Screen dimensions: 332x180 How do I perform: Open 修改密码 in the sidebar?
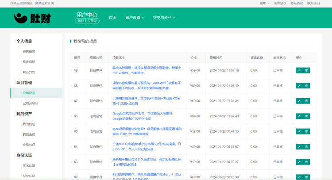point(29,61)
